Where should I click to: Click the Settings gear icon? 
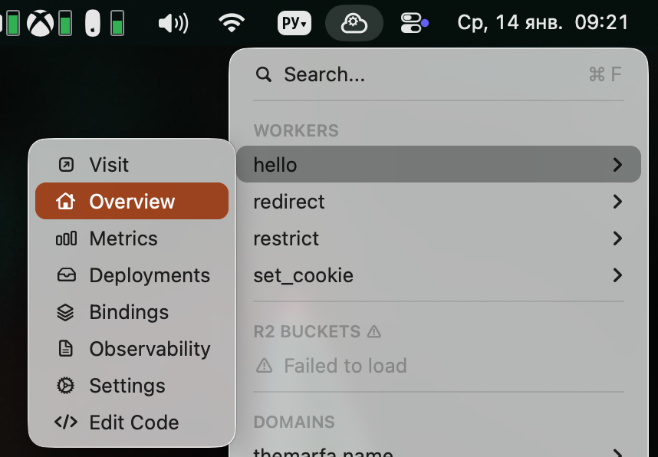66,386
